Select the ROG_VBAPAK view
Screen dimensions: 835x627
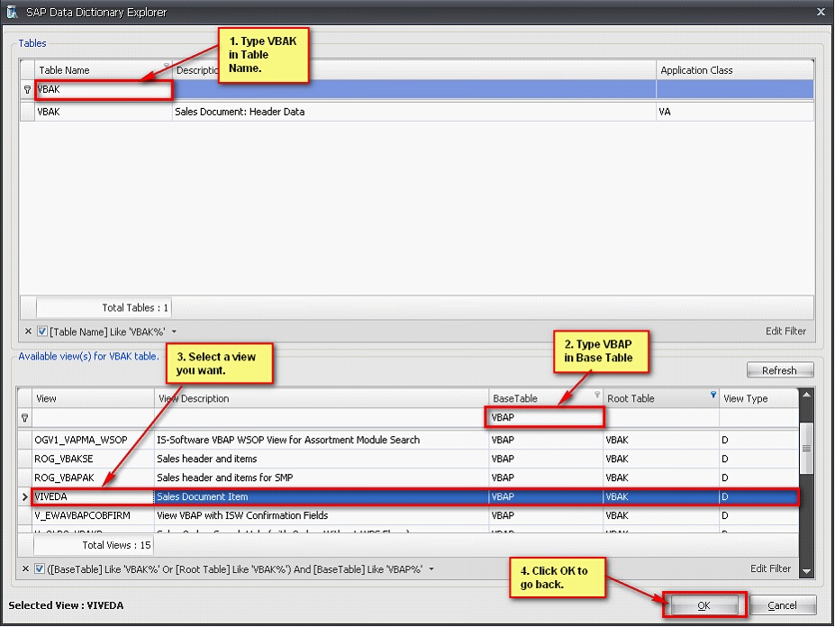(93, 477)
